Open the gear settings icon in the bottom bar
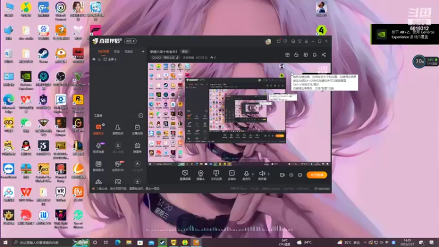The height and width of the screenshot is (247, 439). (x=300, y=175)
